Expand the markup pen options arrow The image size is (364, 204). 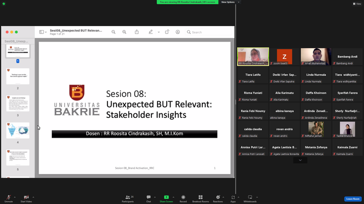(159, 32)
